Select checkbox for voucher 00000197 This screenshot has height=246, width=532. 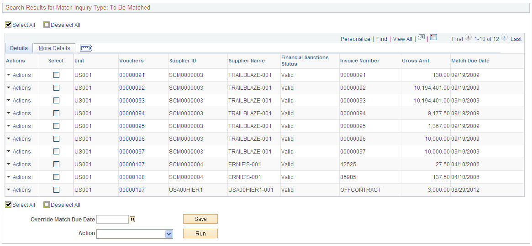pyautogui.click(x=56, y=190)
